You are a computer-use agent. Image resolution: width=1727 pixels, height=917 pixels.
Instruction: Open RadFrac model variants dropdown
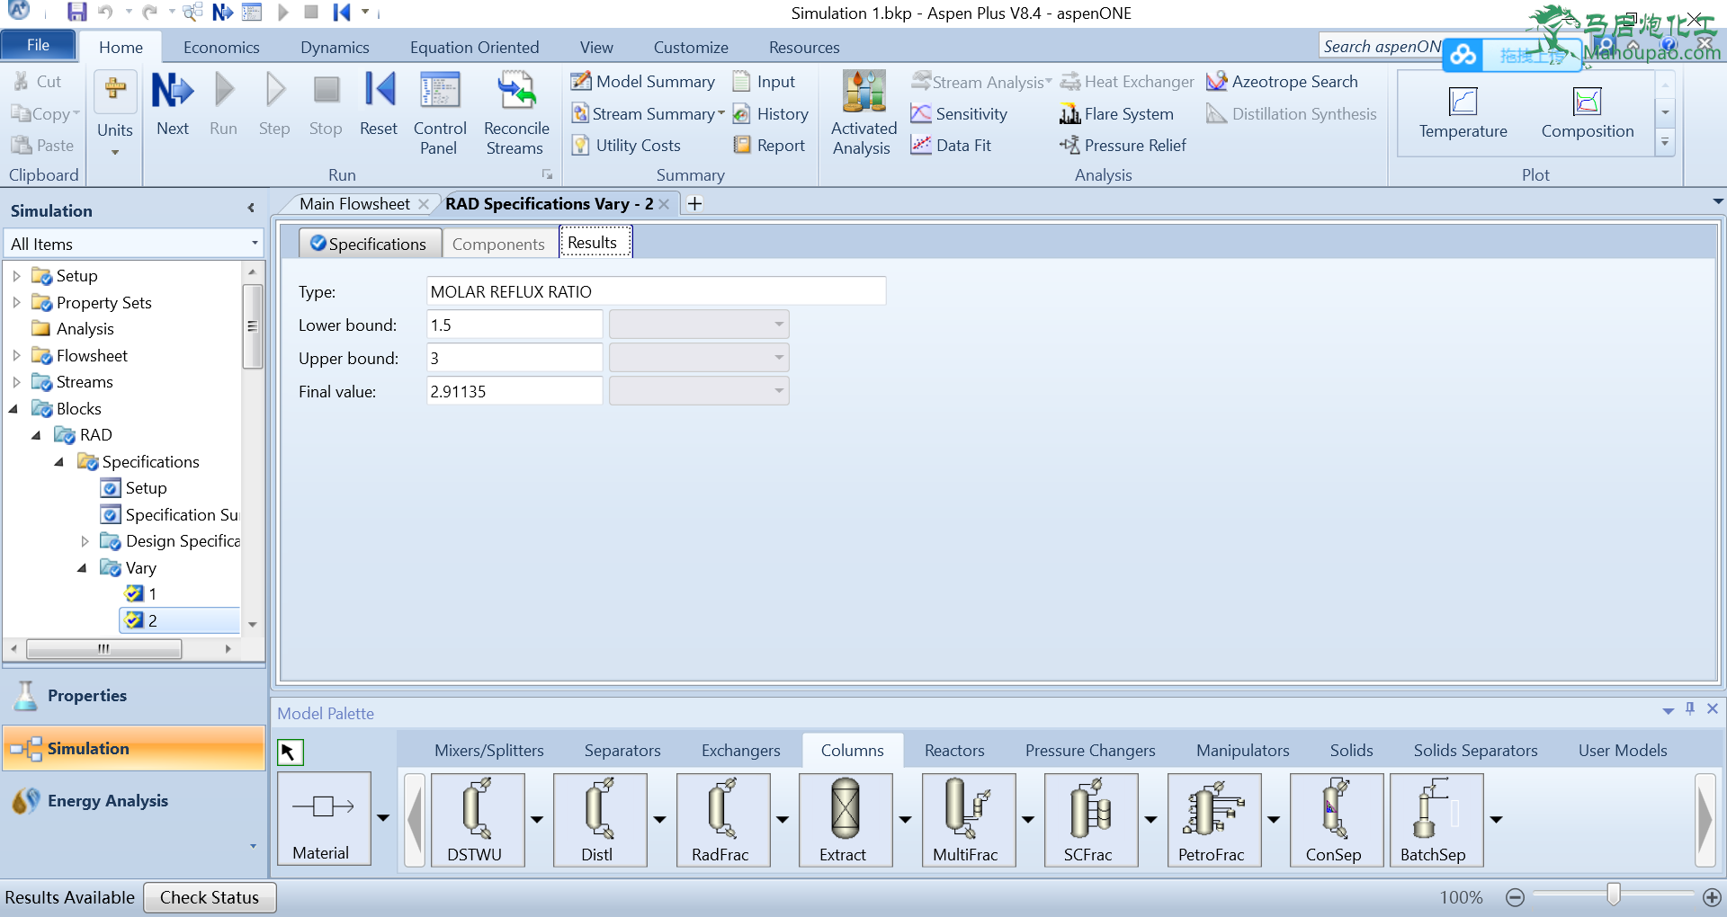(783, 820)
